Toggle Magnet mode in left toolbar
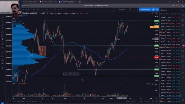This screenshot has height=104, width=185. 2,53
